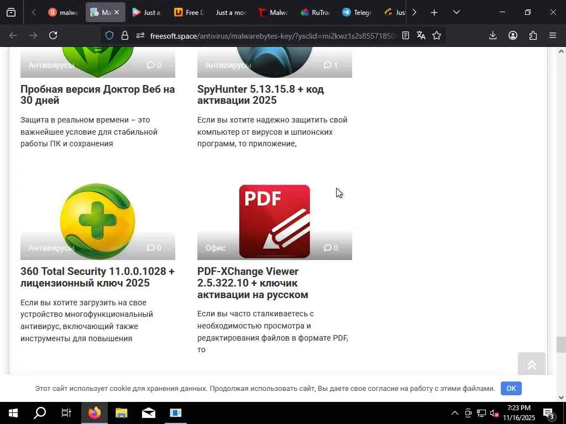This screenshot has width=566, height=424.
Task: Click Антивирусы label on SpyHunter card
Action: coord(228,65)
